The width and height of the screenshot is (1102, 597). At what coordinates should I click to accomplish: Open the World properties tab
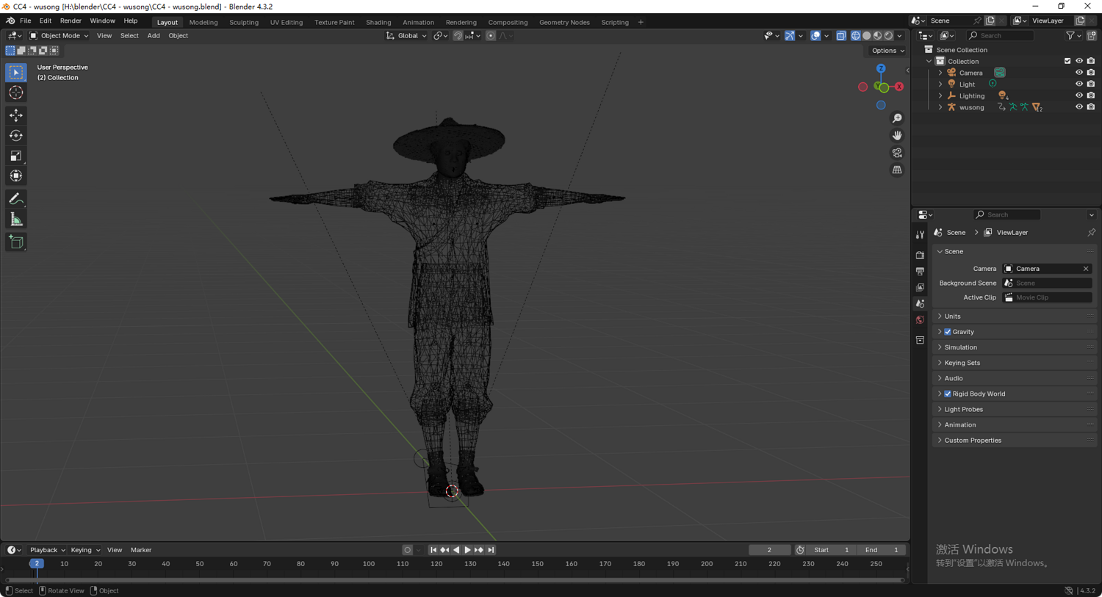coord(920,320)
